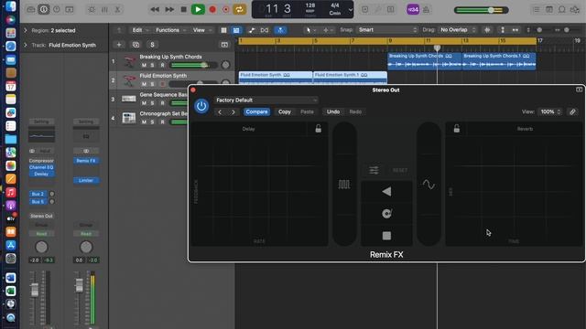Click the Reverse triangle button
This screenshot has width=586, height=329.
386,192
